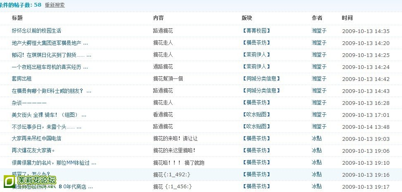Select the time 2009-10-13 14:20

click(366, 43)
